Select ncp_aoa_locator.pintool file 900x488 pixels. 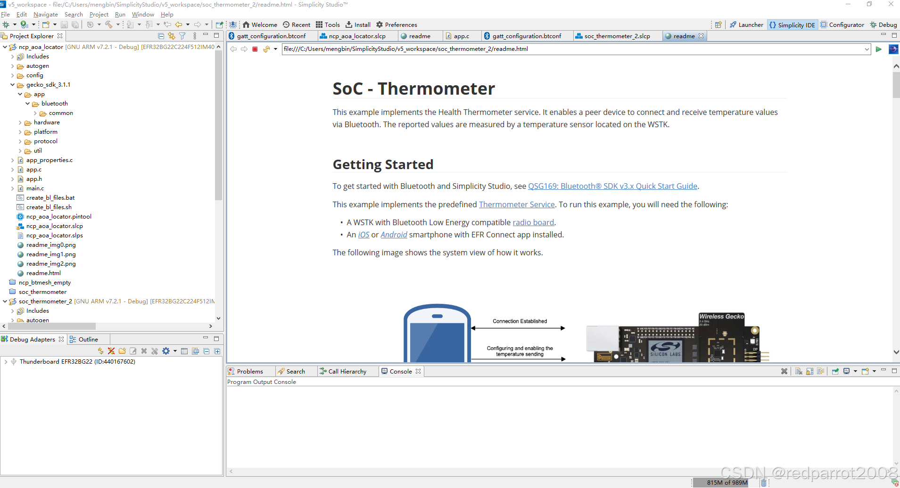pyautogui.click(x=58, y=217)
